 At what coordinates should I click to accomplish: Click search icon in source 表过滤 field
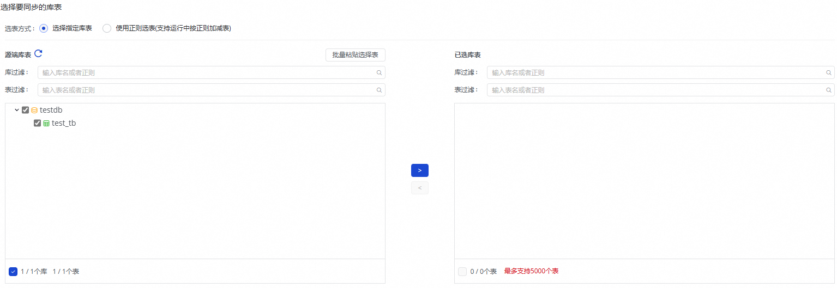point(379,90)
